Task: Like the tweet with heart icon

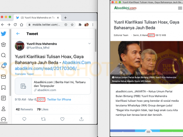Action: tap(62, 119)
